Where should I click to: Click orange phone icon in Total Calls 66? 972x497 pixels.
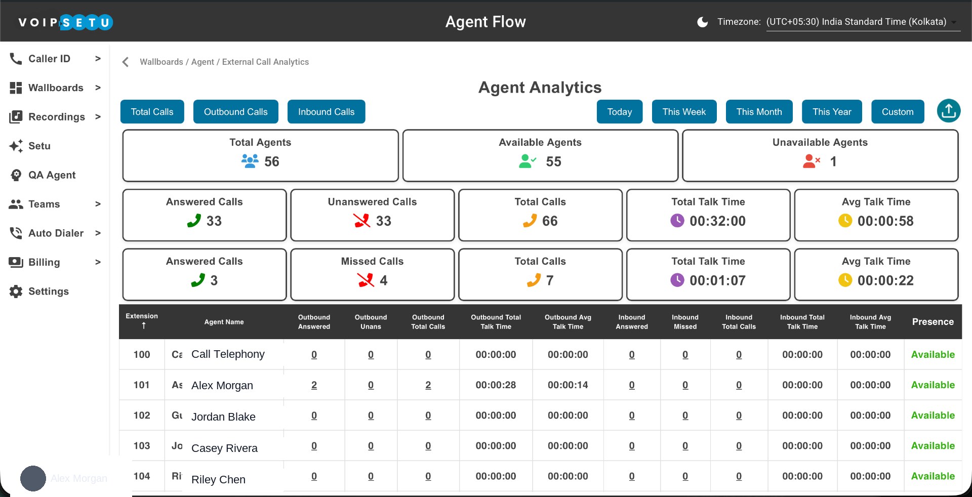tap(530, 221)
